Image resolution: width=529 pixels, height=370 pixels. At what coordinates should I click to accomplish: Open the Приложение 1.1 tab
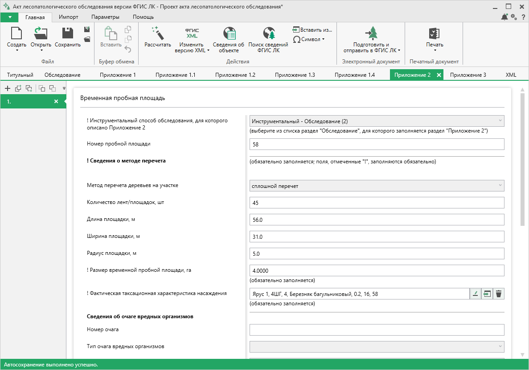(x=176, y=75)
